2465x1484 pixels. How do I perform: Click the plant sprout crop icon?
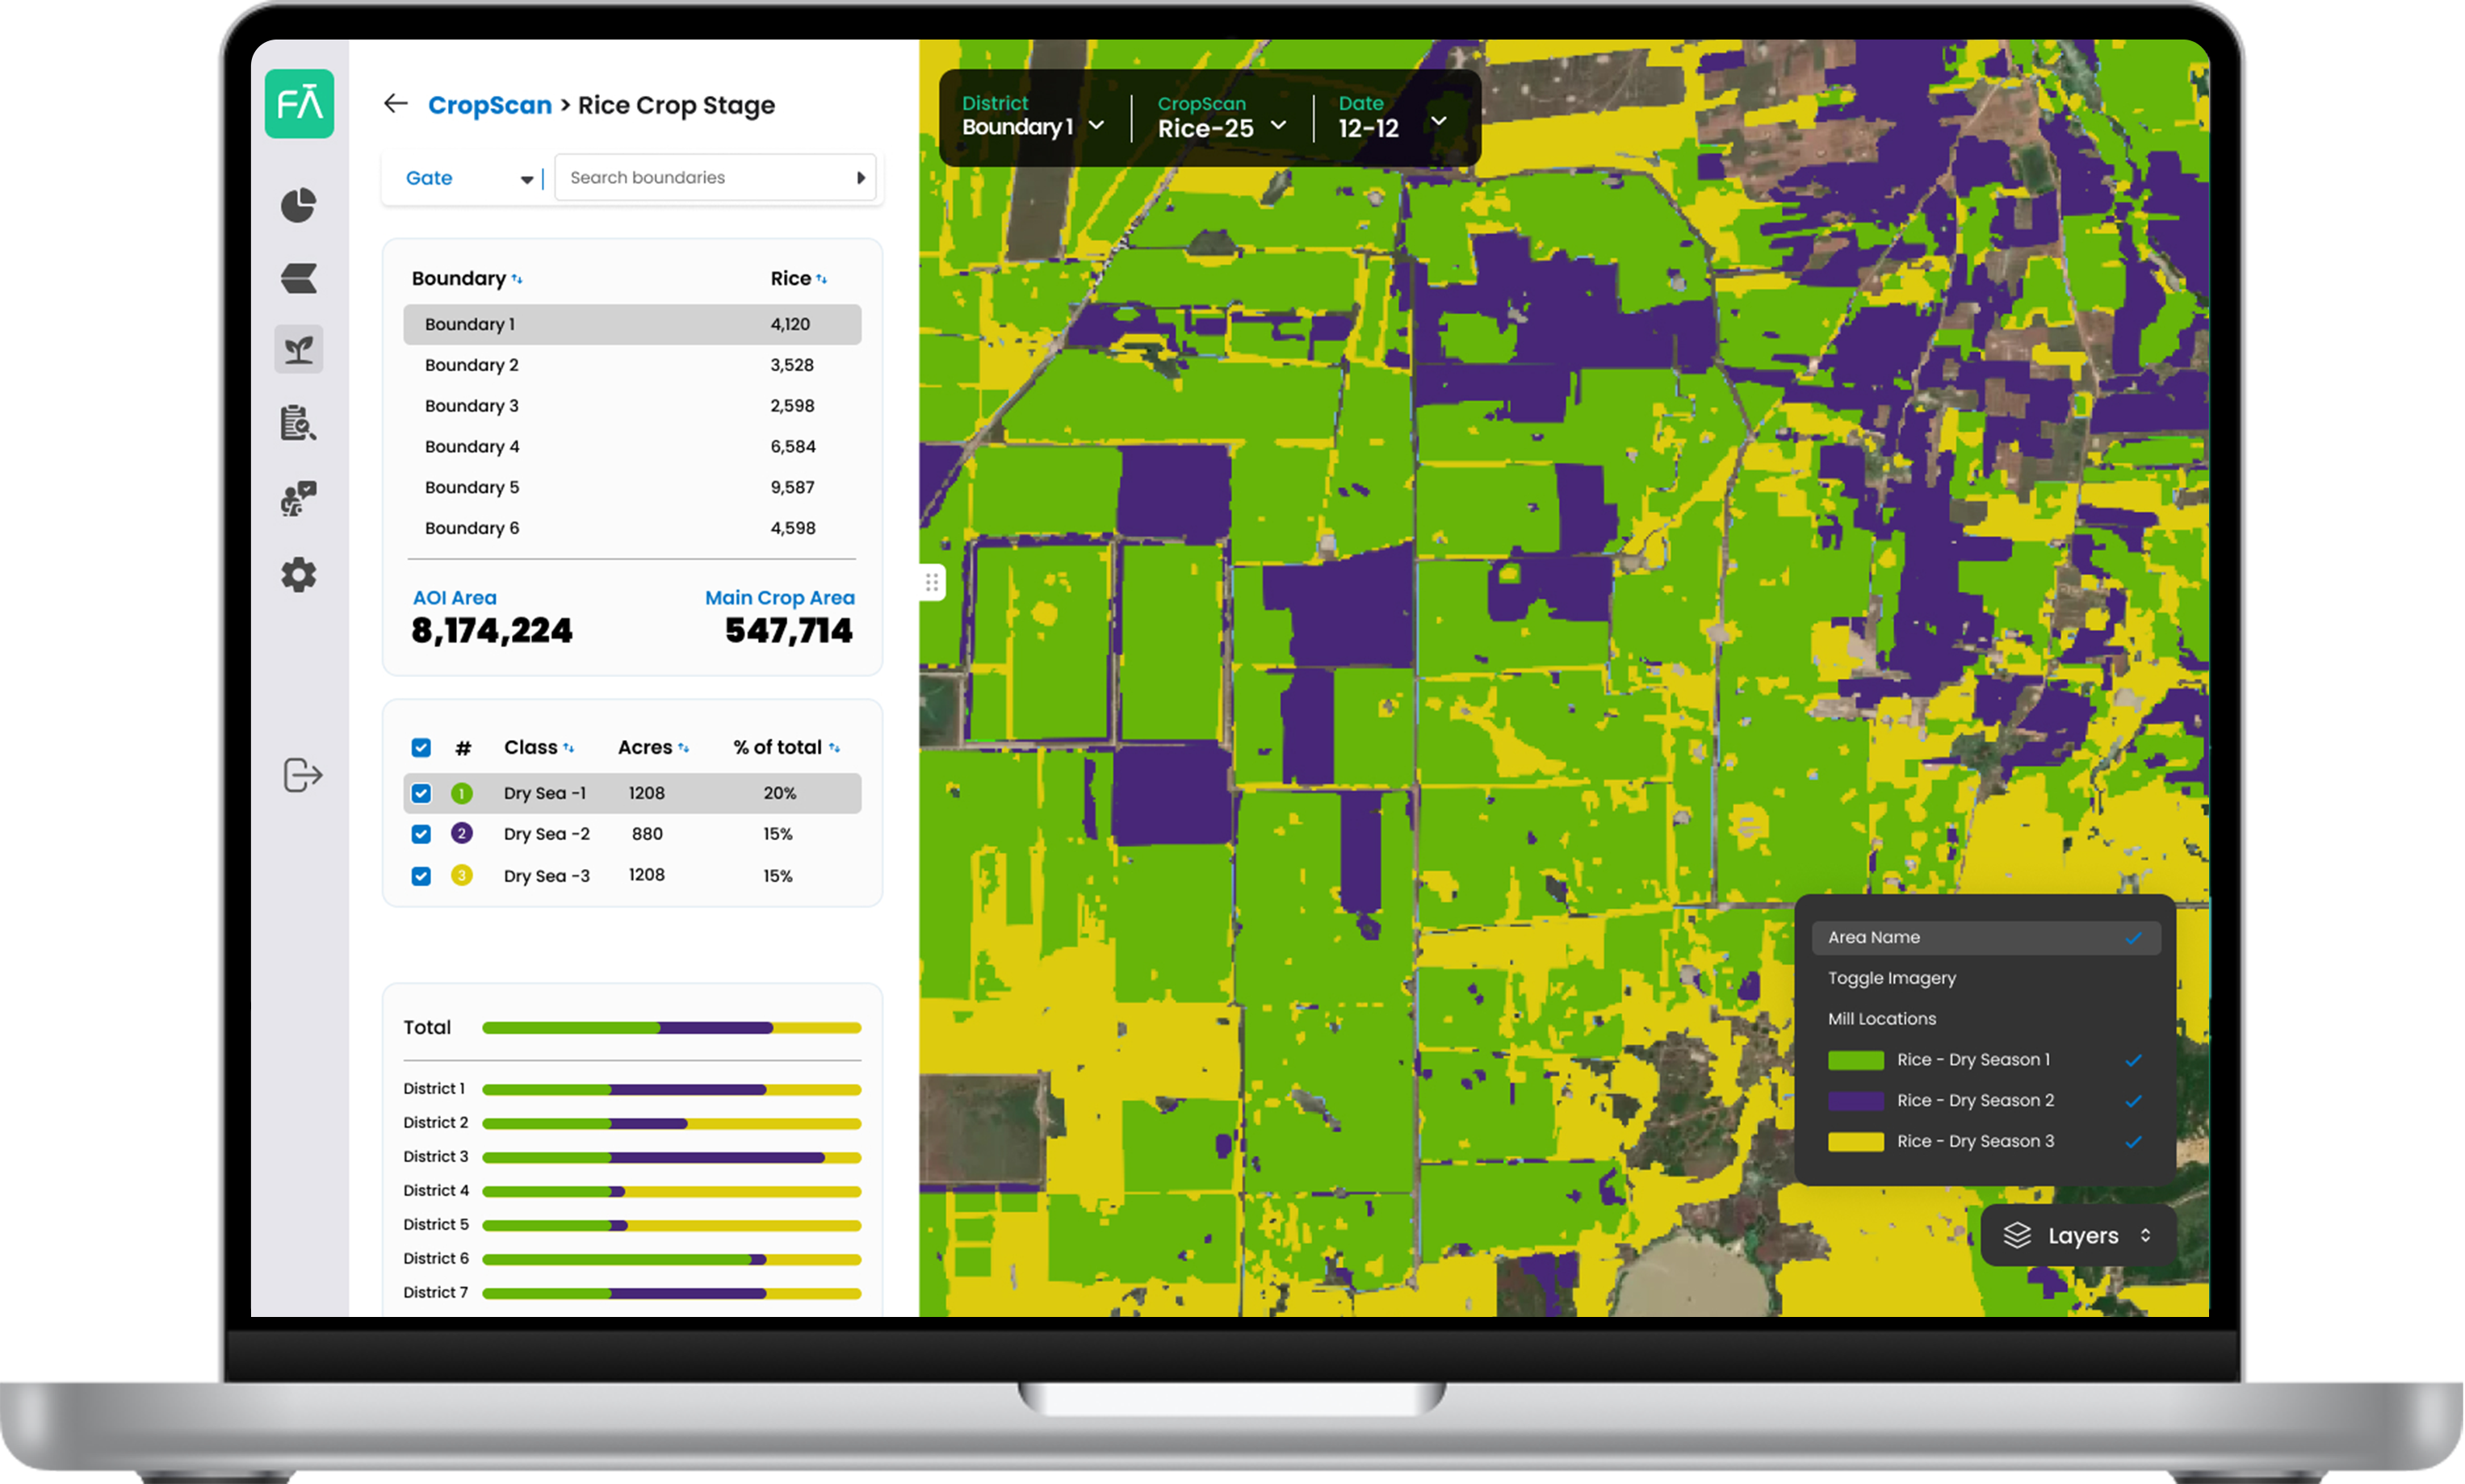pyautogui.click(x=298, y=349)
